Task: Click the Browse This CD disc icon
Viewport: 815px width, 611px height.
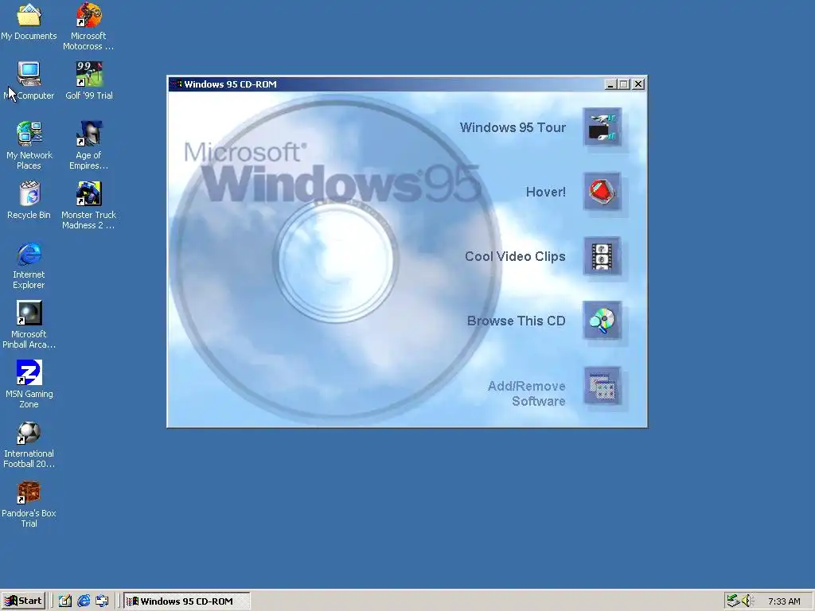Action: point(602,321)
